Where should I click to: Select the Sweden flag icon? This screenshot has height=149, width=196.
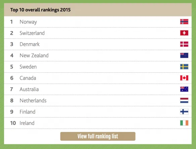pyautogui.click(x=184, y=67)
